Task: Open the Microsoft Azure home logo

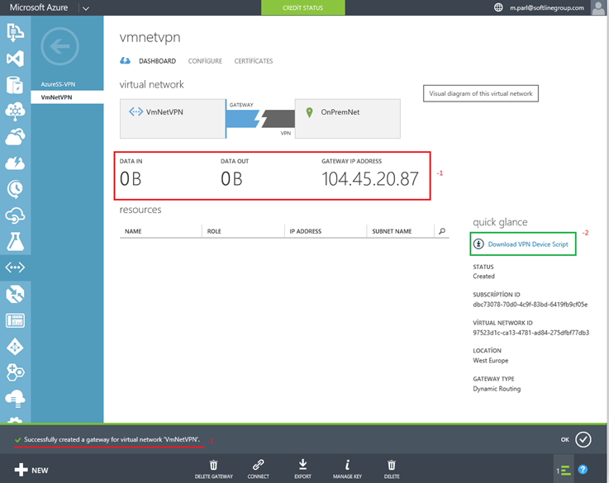Action: pos(39,7)
